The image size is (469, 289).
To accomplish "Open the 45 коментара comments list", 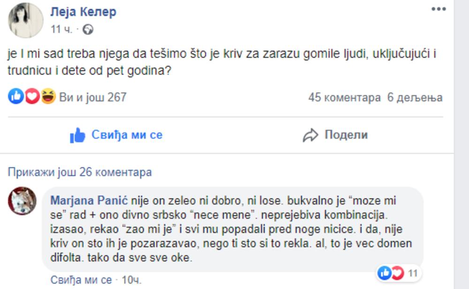I will 344,98.
